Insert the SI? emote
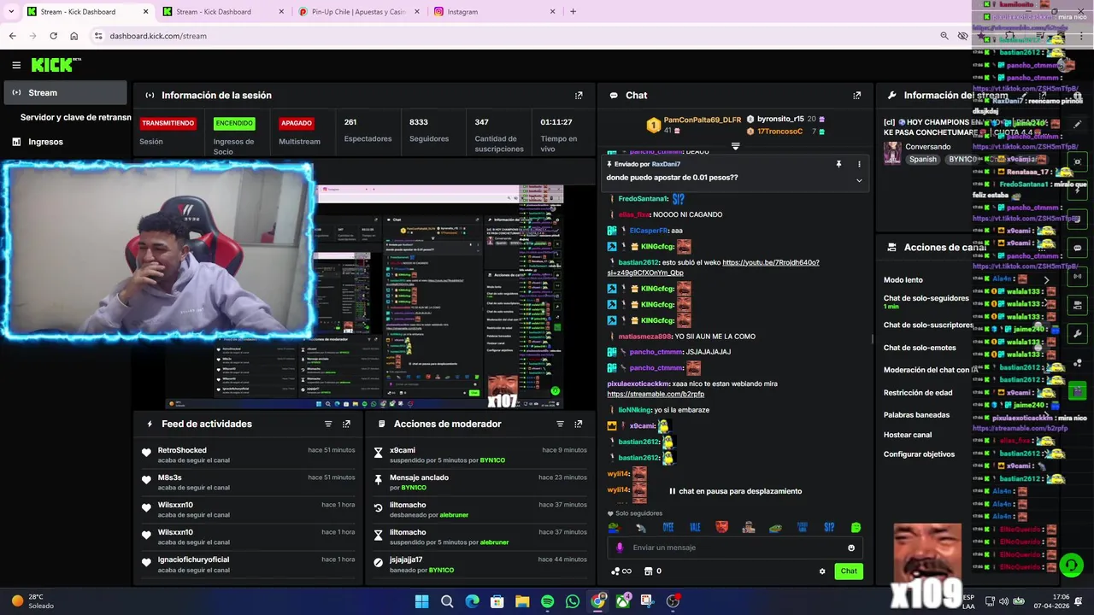This screenshot has width=1094, height=615. pyautogui.click(x=829, y=528)
